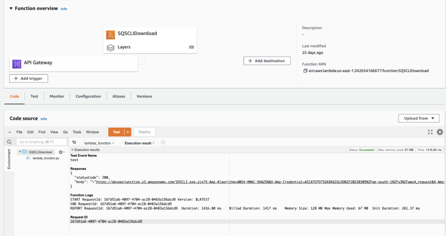The width and height of the screenshot is (446, 236).
Task: Switch to the Configuration tab
Action: click(x=88, y=96)
